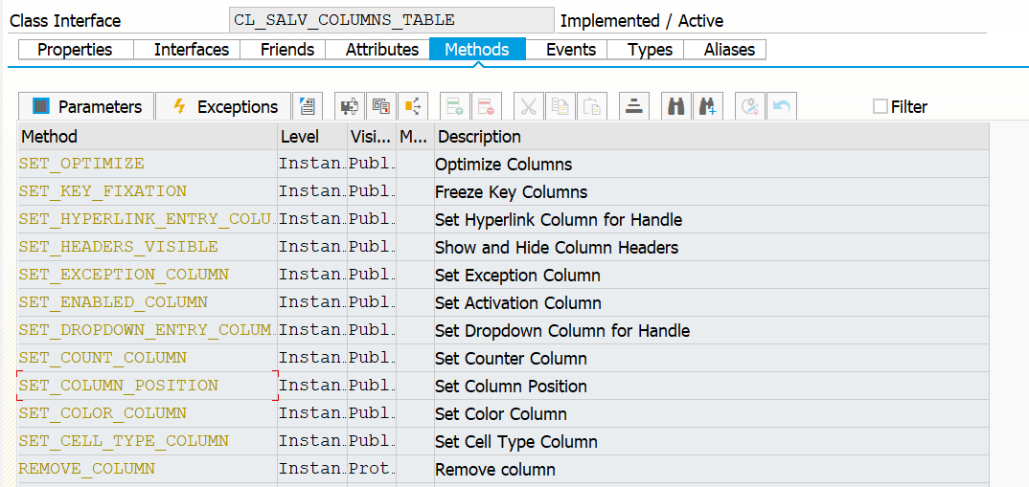Click the copy-window icon after the puzzle icon
The height and width of the screenshot is (487, 1029).
pos(381,106)
